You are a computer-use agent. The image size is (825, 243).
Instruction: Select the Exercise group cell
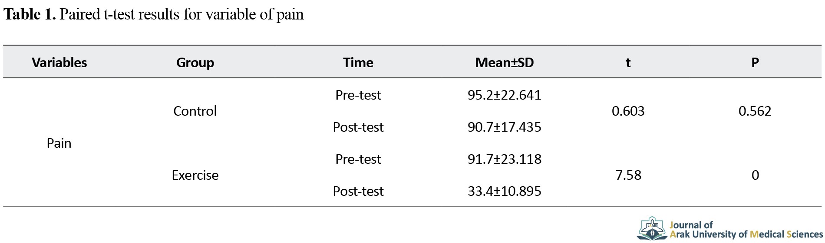click(x=195, y=175)
